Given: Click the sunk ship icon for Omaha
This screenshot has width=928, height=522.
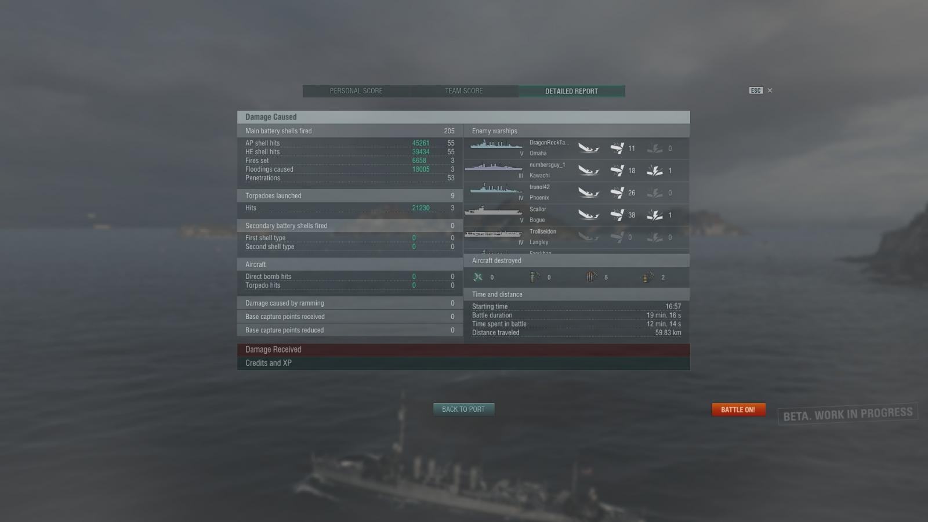Looking at the screenshot, I should (588, 148).
